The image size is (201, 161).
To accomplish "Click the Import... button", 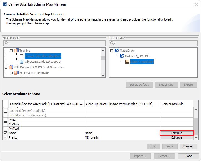I will point(140,156).
